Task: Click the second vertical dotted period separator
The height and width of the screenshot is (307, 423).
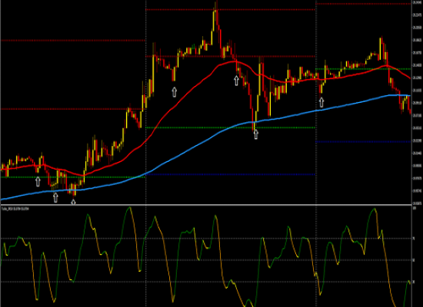Action: [315, 153]
